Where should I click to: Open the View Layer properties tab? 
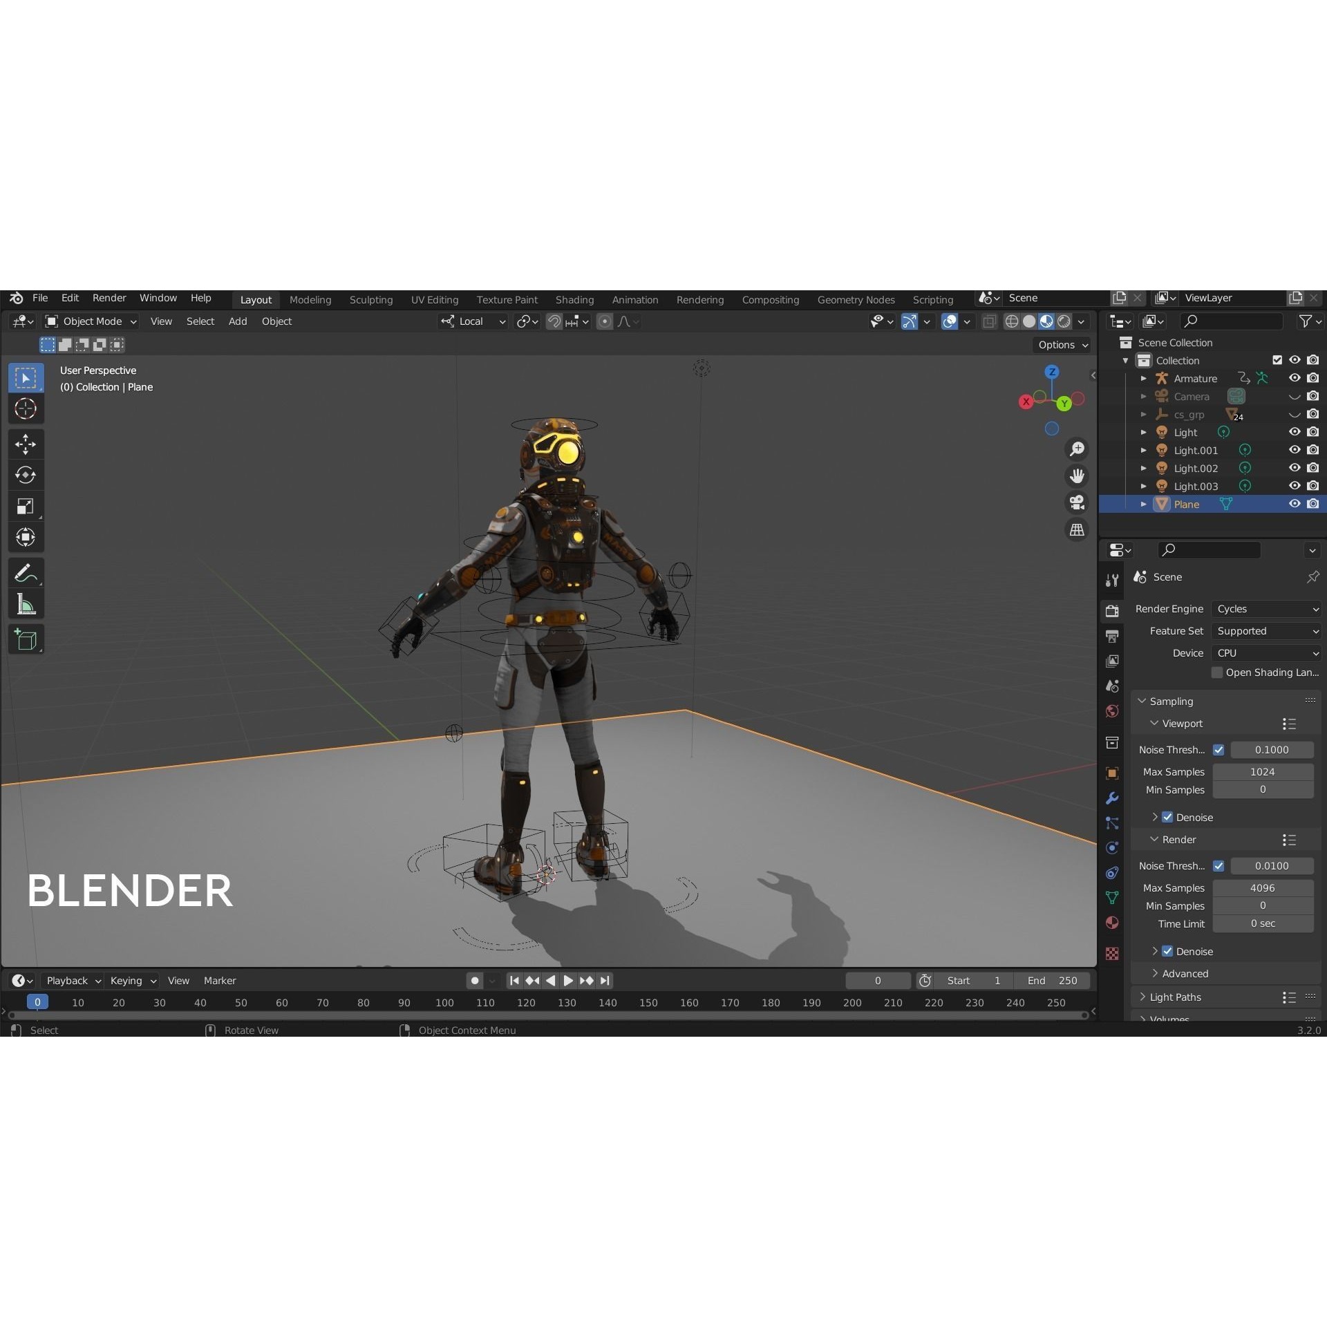pyautogui.click(x=1112, y=661)
